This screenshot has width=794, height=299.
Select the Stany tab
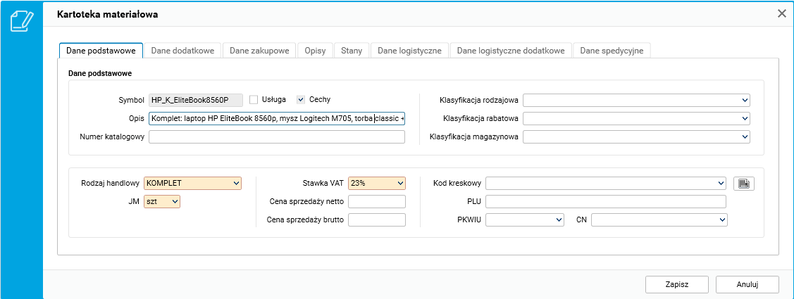coord(352,51)
